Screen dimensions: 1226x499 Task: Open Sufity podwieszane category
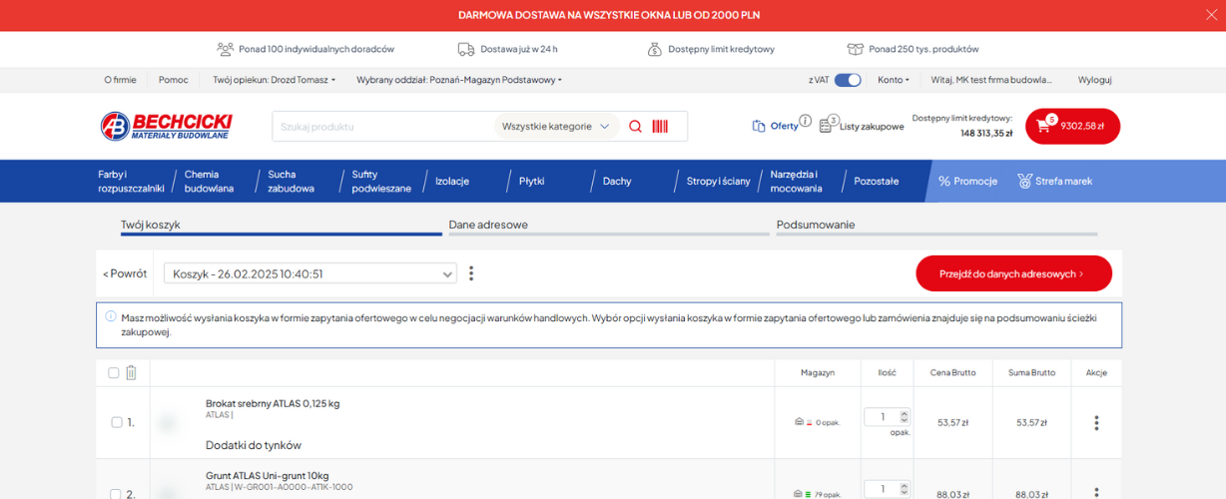click(x=381, y=181)
